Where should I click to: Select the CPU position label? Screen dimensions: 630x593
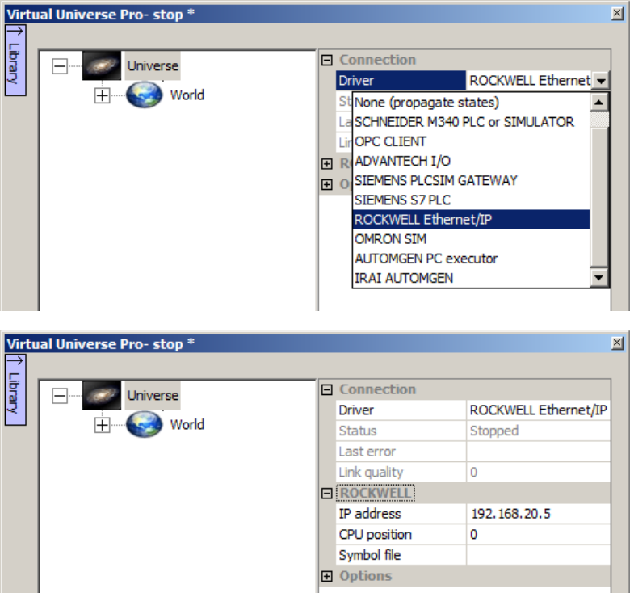401,535
